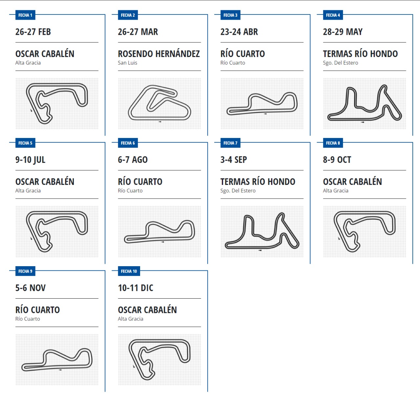Select the FECHA 10 blue label
This screenshot has width=420, height=395.
129,271
